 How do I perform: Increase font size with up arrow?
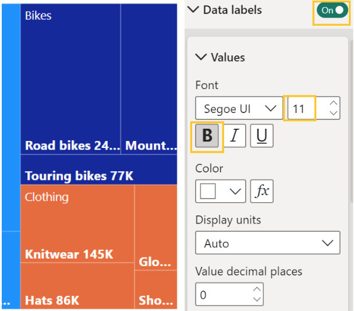(333, 104)
